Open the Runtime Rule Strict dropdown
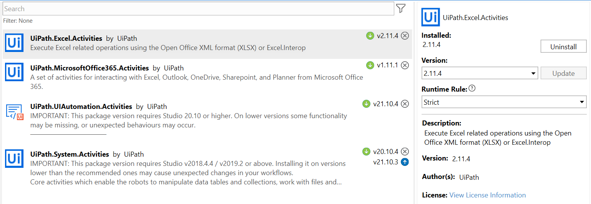The height and width of the screenshot is (204, 591). 504,102
